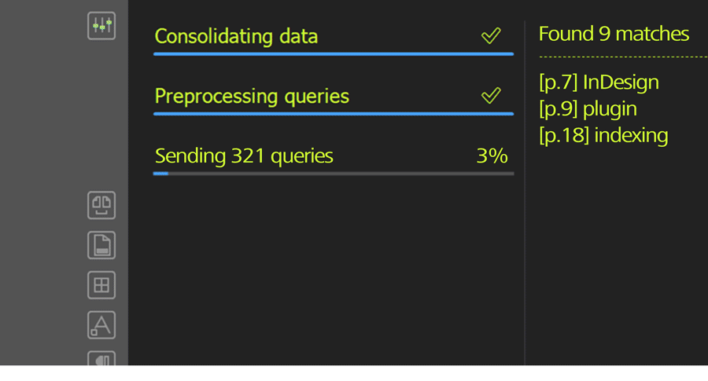Open the sliders settings icon in sidebar
The width and height of the screenshot is (708, 381).
point(101,26)
